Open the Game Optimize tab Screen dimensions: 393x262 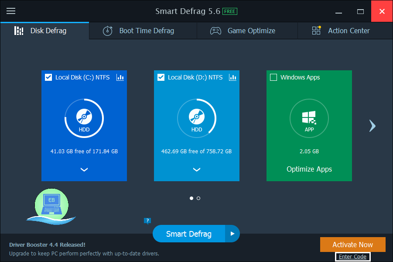pyautogui.click(x=247, y=31)
